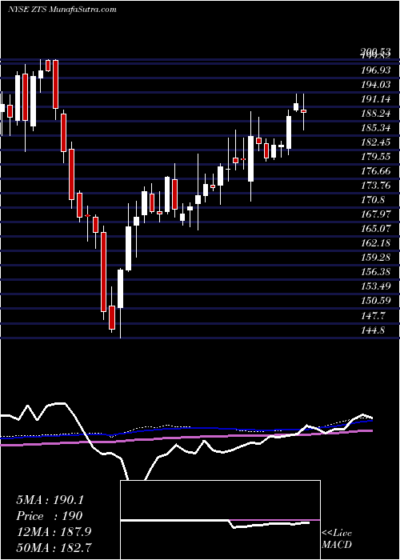Select the 144.8 price level label
The width and height of the screenshot is (400, 560).
(x=373, y=330)
